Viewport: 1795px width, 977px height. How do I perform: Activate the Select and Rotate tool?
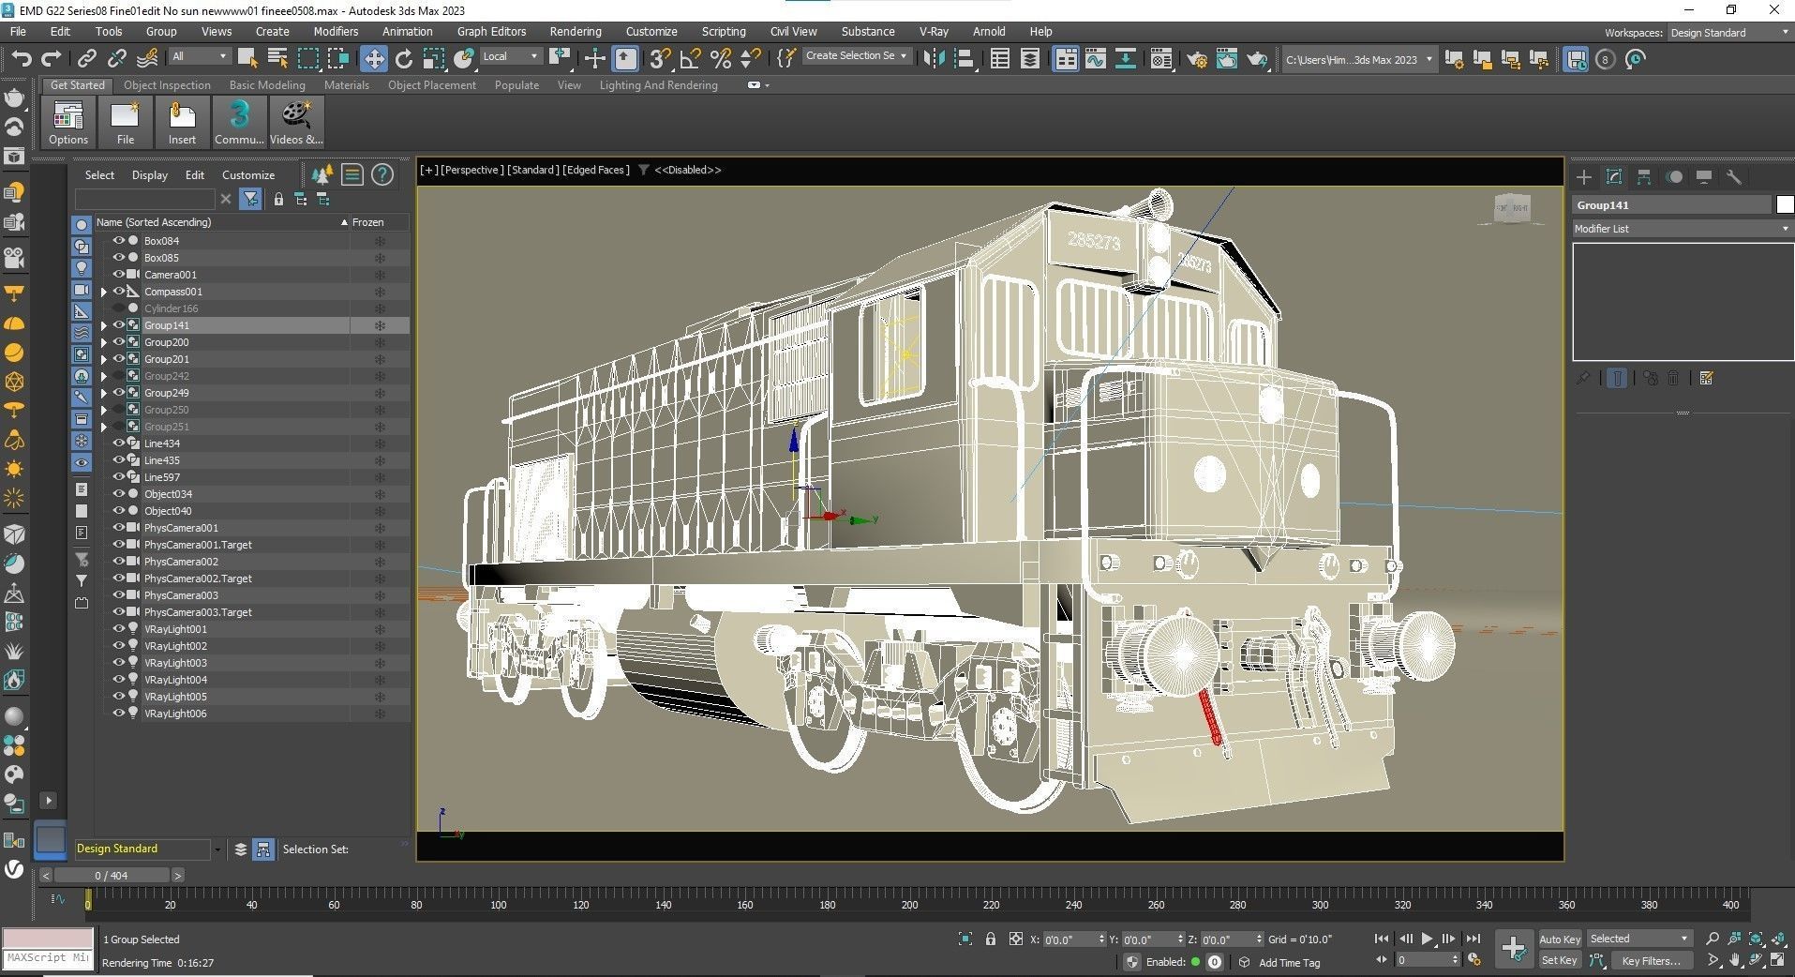coord(404,59)
